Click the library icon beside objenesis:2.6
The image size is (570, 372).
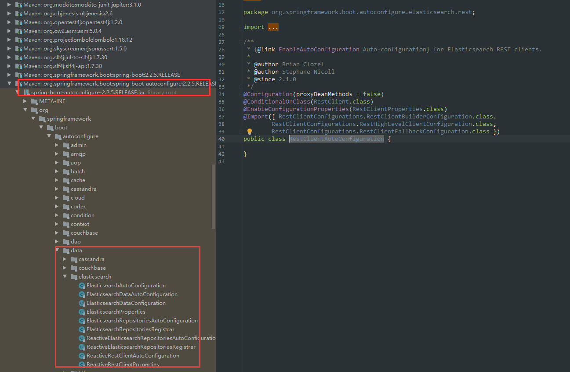pos(18,14)
